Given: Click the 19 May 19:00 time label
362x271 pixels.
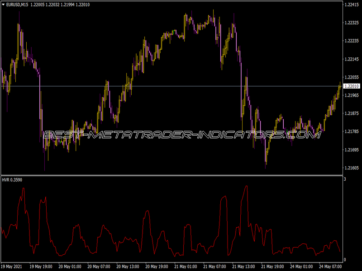Looking at the screenshot, I should point(41,266).
